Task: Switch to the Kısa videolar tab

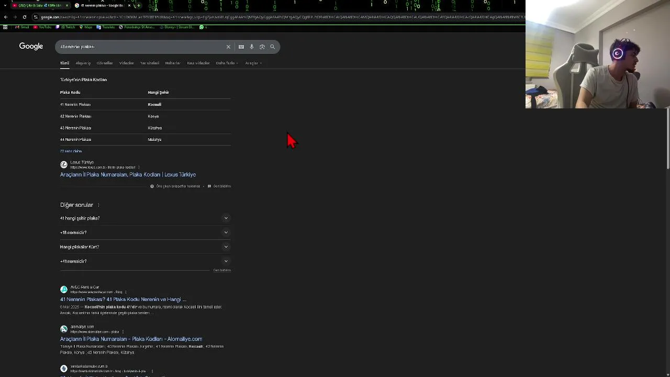Action: [198, 63]
